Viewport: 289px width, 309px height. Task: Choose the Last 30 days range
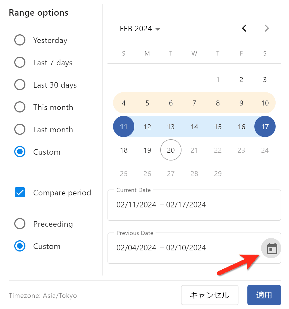[x=20, y=85]
